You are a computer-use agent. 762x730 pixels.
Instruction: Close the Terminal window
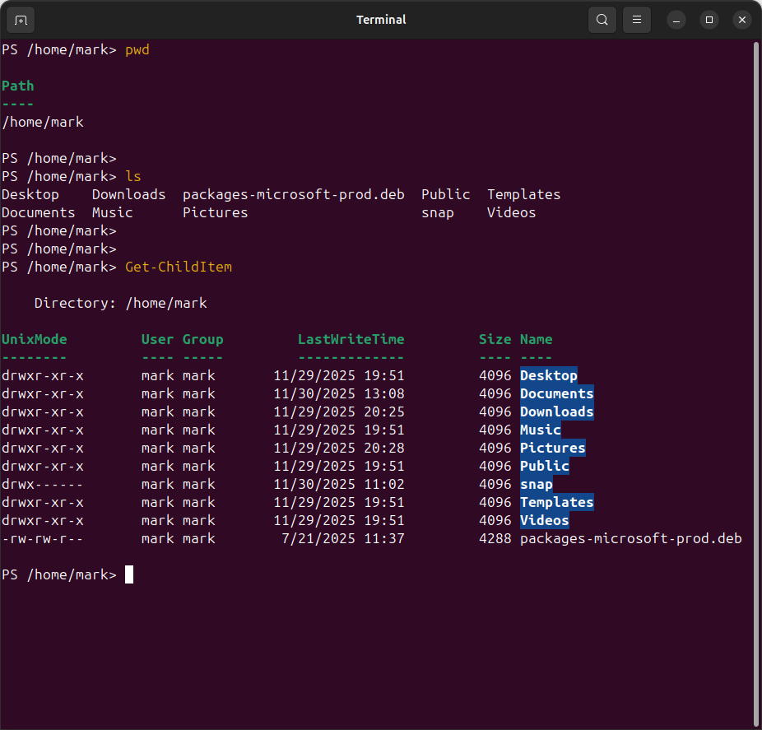pos(741,19)
